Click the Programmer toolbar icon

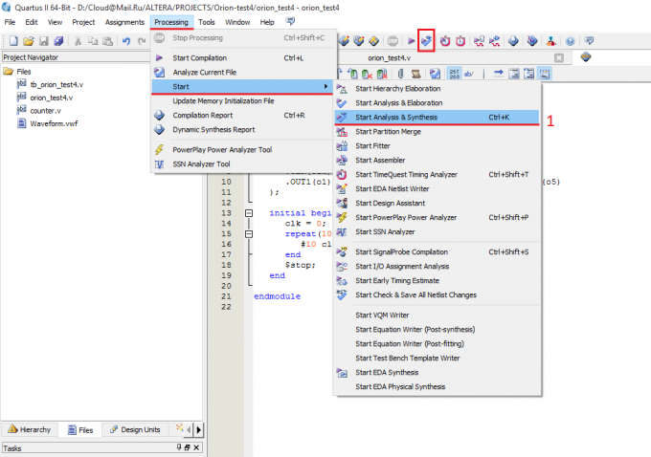[532, 41]
